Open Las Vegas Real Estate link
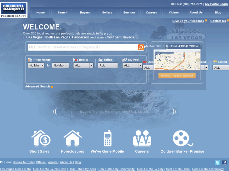229x171 pixels. [x=15, y=169]
